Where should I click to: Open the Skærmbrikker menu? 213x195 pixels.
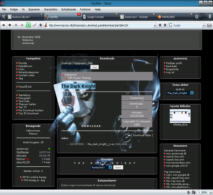51,9
